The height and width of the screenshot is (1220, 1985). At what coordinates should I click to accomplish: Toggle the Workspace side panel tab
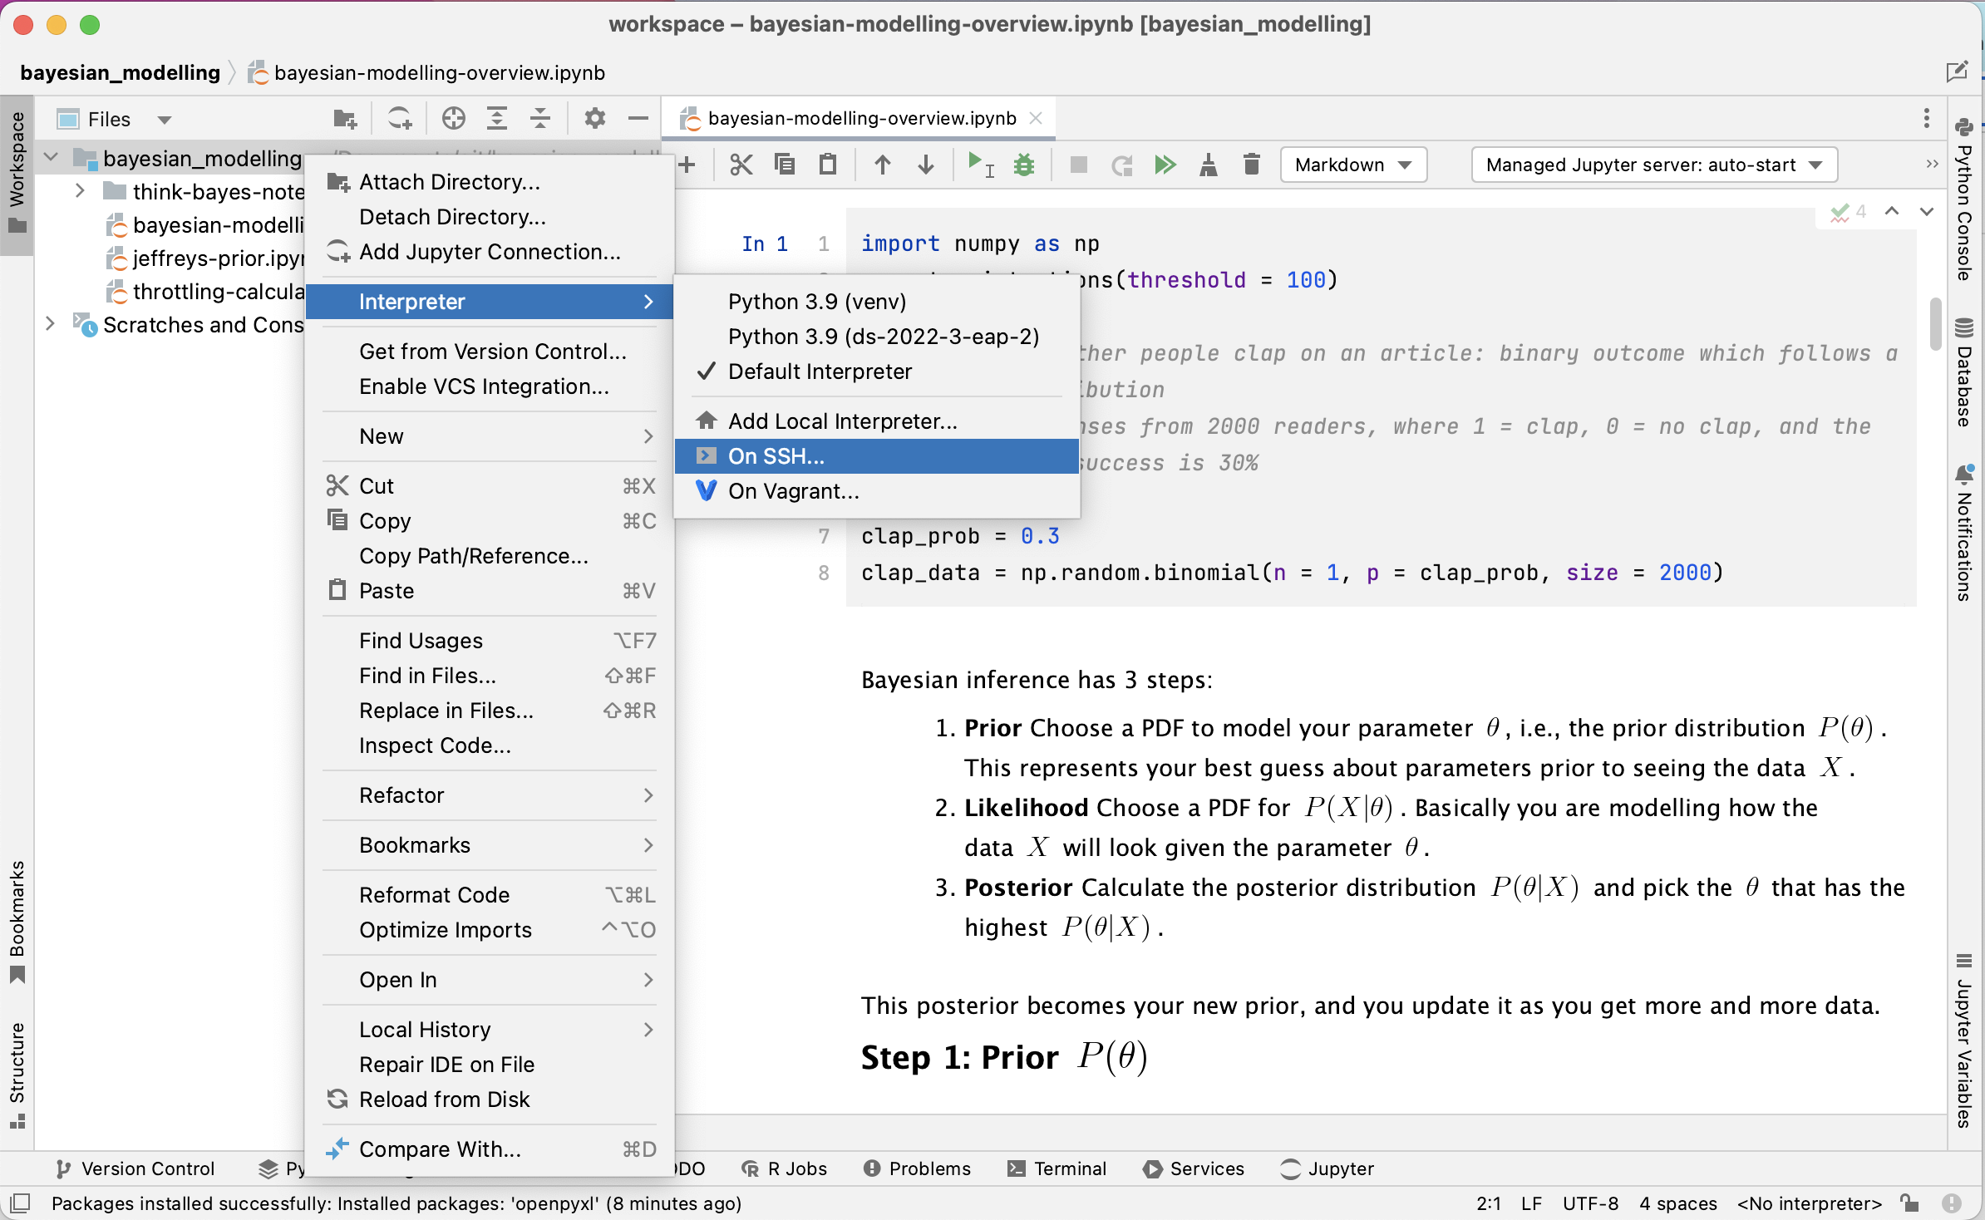(x=17, y=173)
